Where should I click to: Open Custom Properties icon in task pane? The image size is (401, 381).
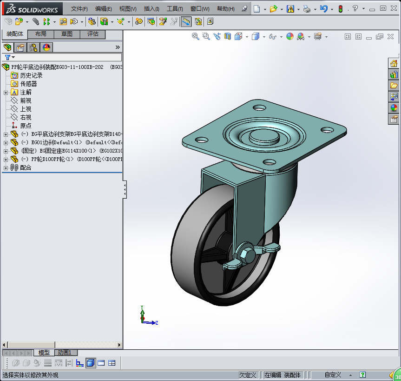coord(394,119)
